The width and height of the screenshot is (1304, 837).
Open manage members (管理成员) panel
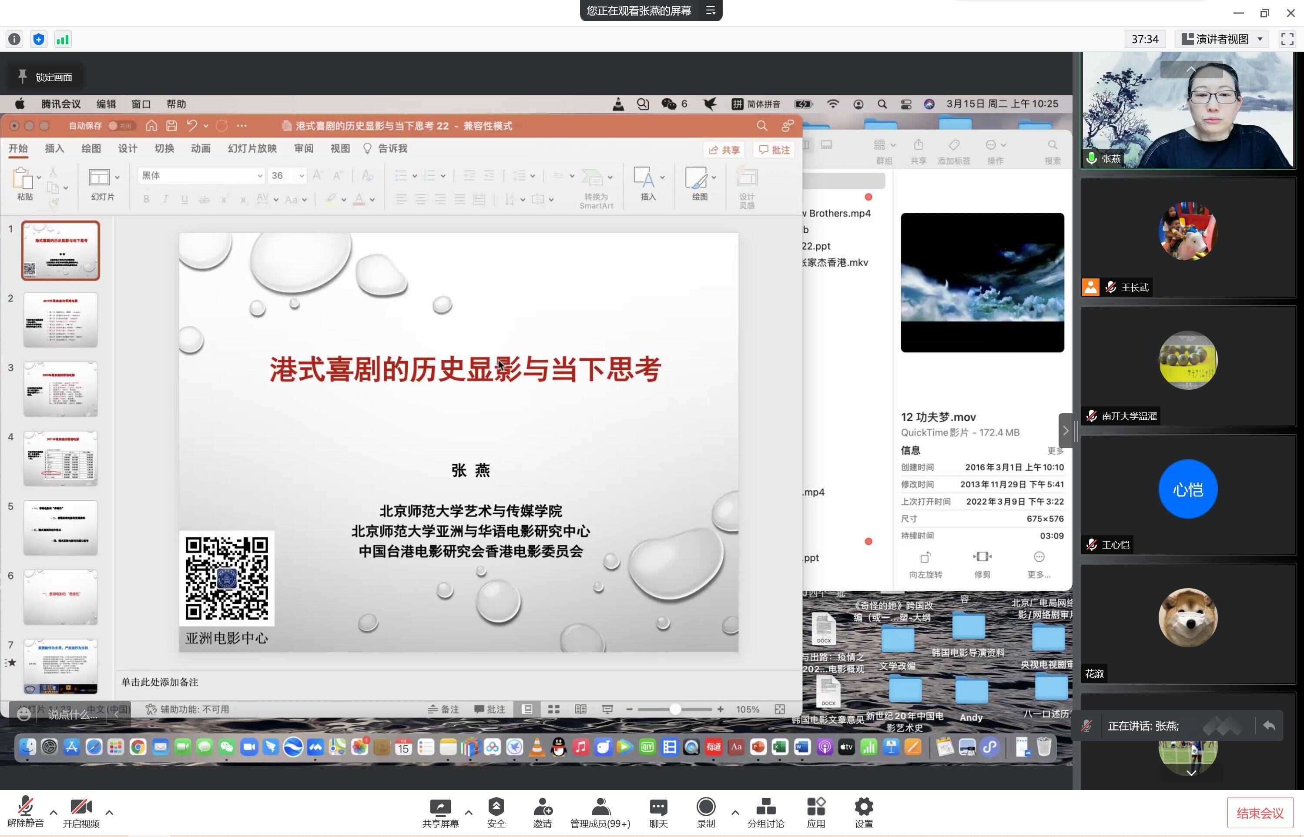tap(600, 807)
